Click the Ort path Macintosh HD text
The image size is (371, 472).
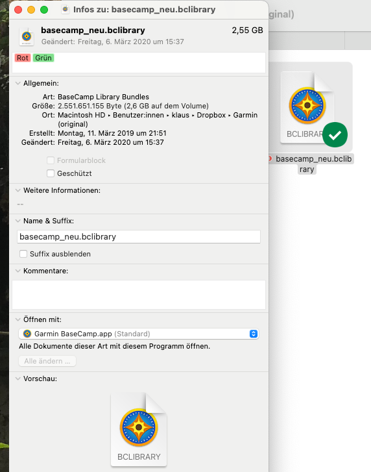tap(82, 115)
